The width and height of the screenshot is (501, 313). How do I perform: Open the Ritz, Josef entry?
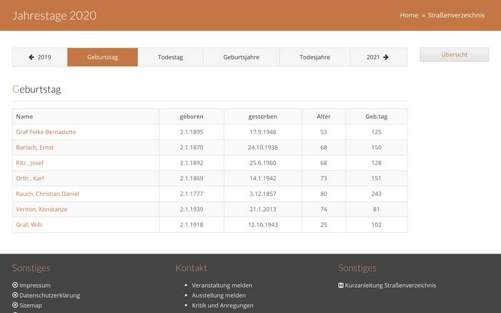tap(29, 163)
